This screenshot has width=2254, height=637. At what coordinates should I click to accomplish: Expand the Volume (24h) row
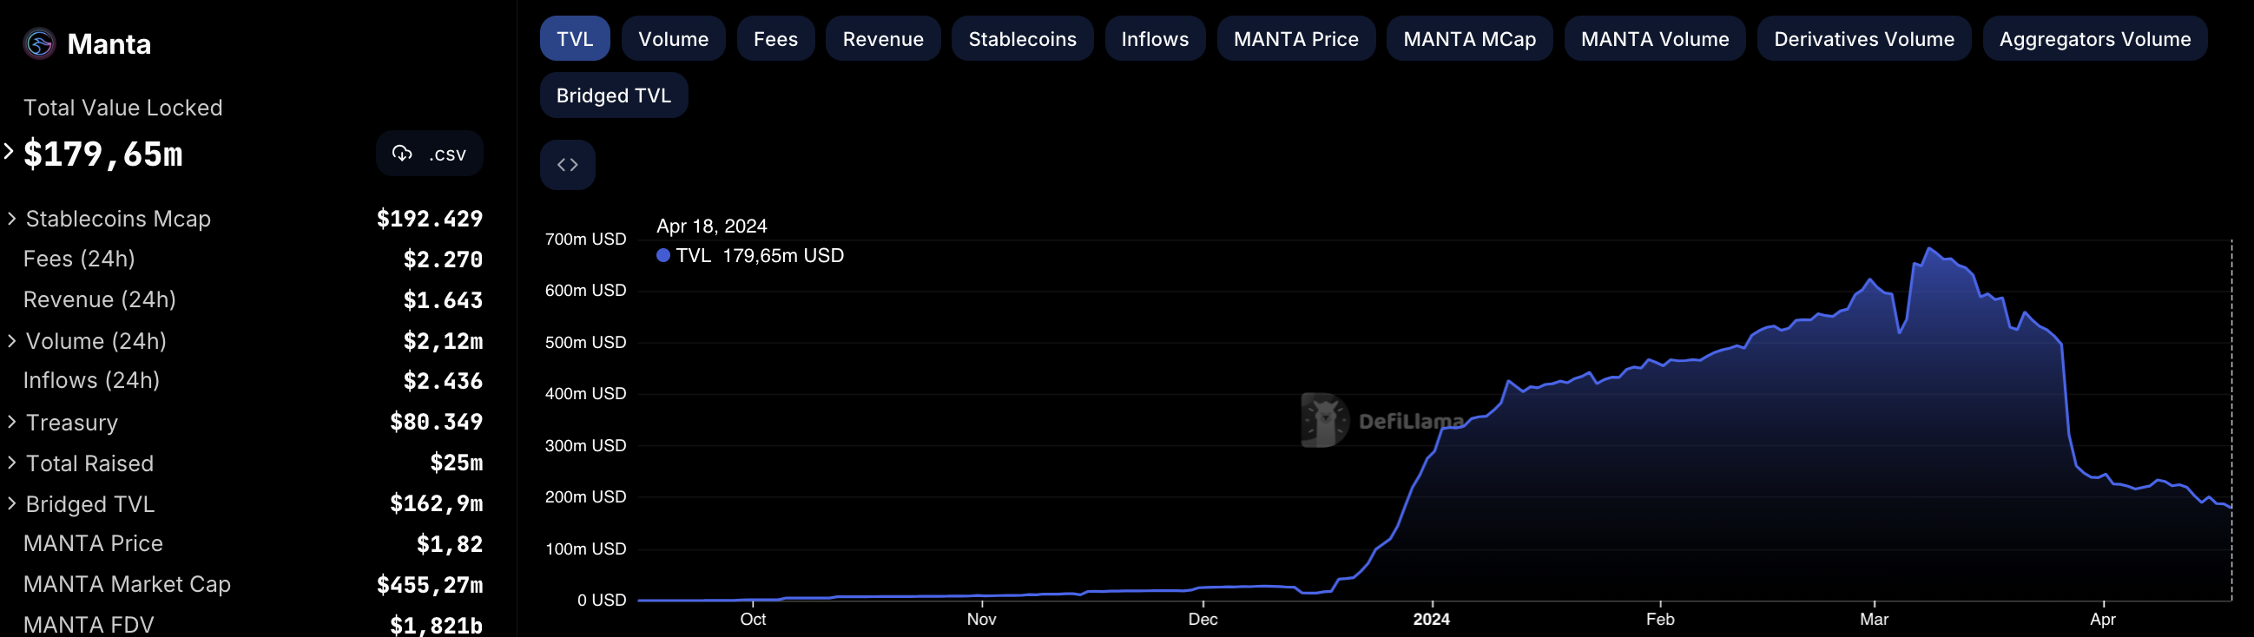pos(12,341)
